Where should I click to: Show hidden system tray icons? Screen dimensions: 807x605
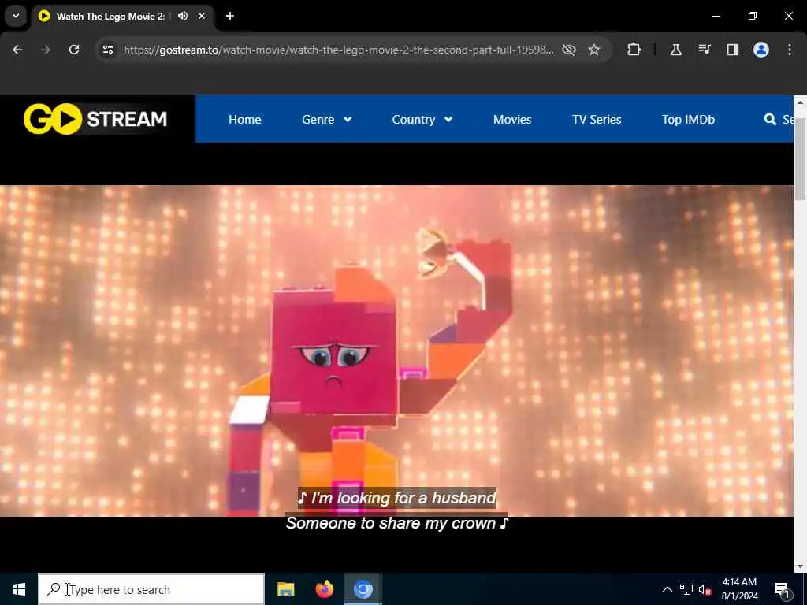pyautogui.click(x=667, y=589)
